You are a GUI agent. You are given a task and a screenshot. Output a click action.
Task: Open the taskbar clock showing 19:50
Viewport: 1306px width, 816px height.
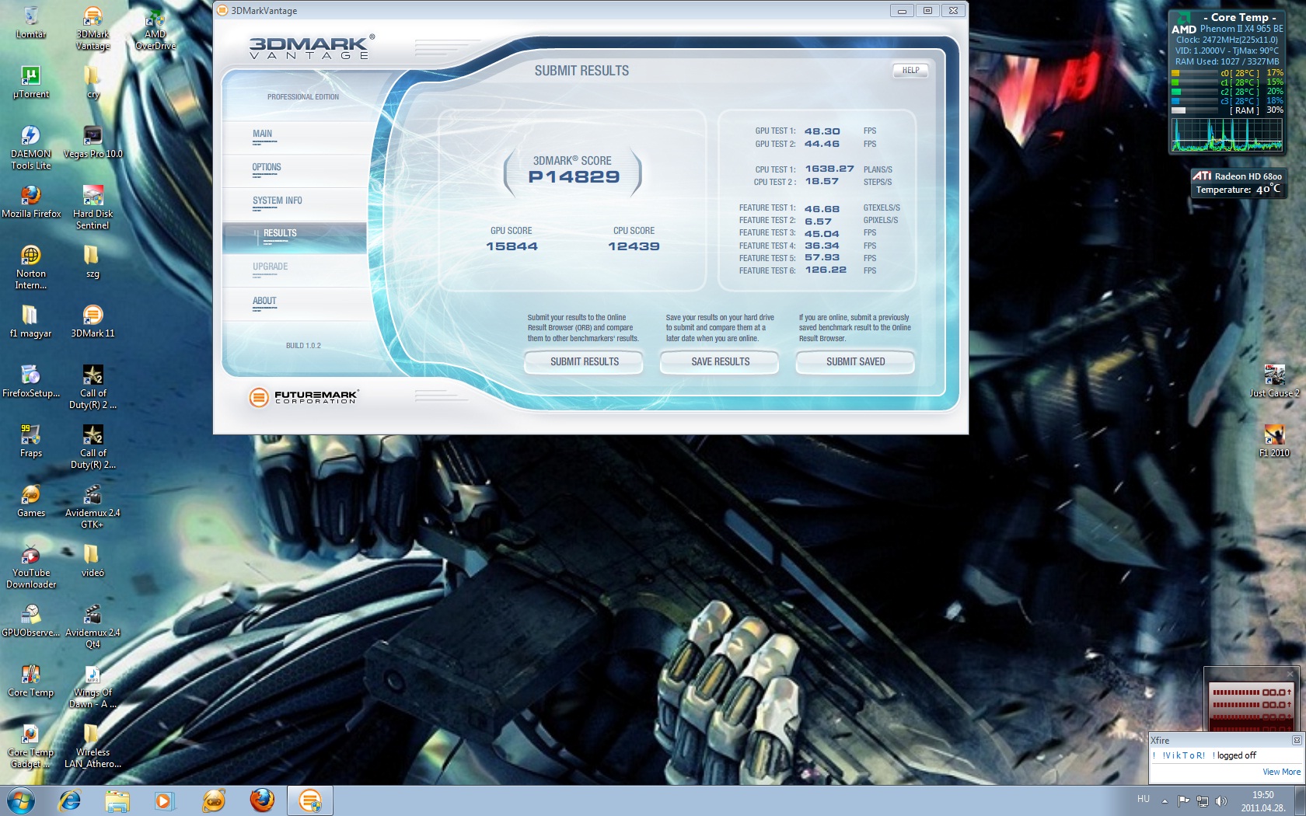tap(1263, 801)
